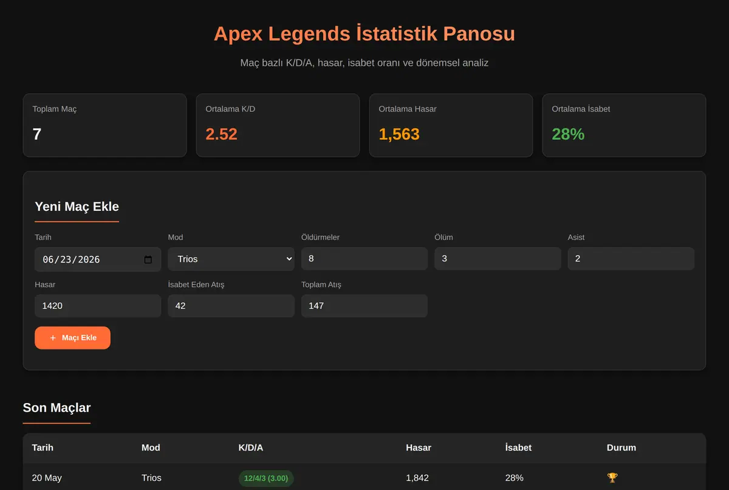Click the Tarih column header in table
This screenshot has width=729, height=490.
(x=43, y=447)
